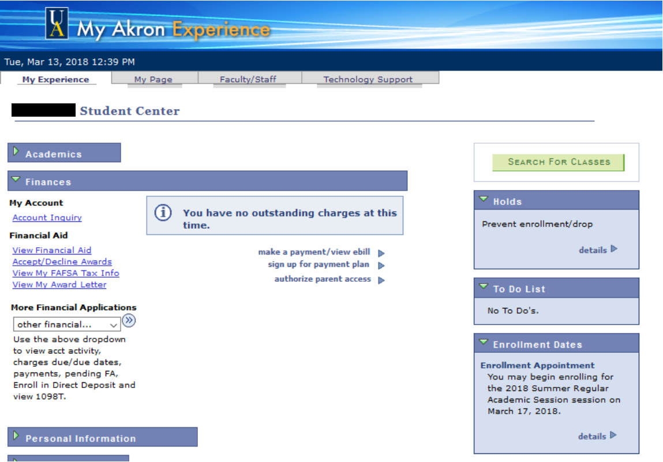This screenshot has width=663, height=462.
Task: Click the Financial Aid heading
Action: [39, 235]
